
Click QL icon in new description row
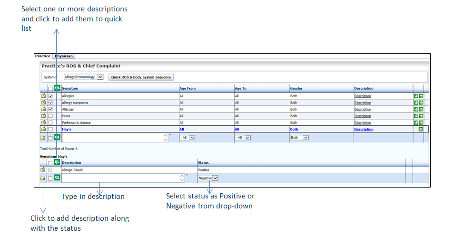tap(58, 178)
